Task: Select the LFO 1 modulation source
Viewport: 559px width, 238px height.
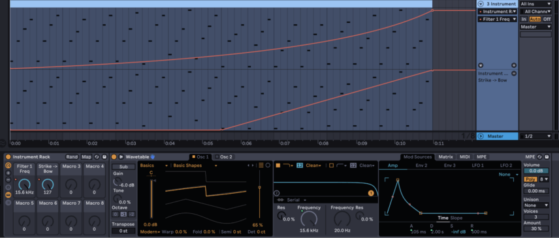Action: pos(478,166)
